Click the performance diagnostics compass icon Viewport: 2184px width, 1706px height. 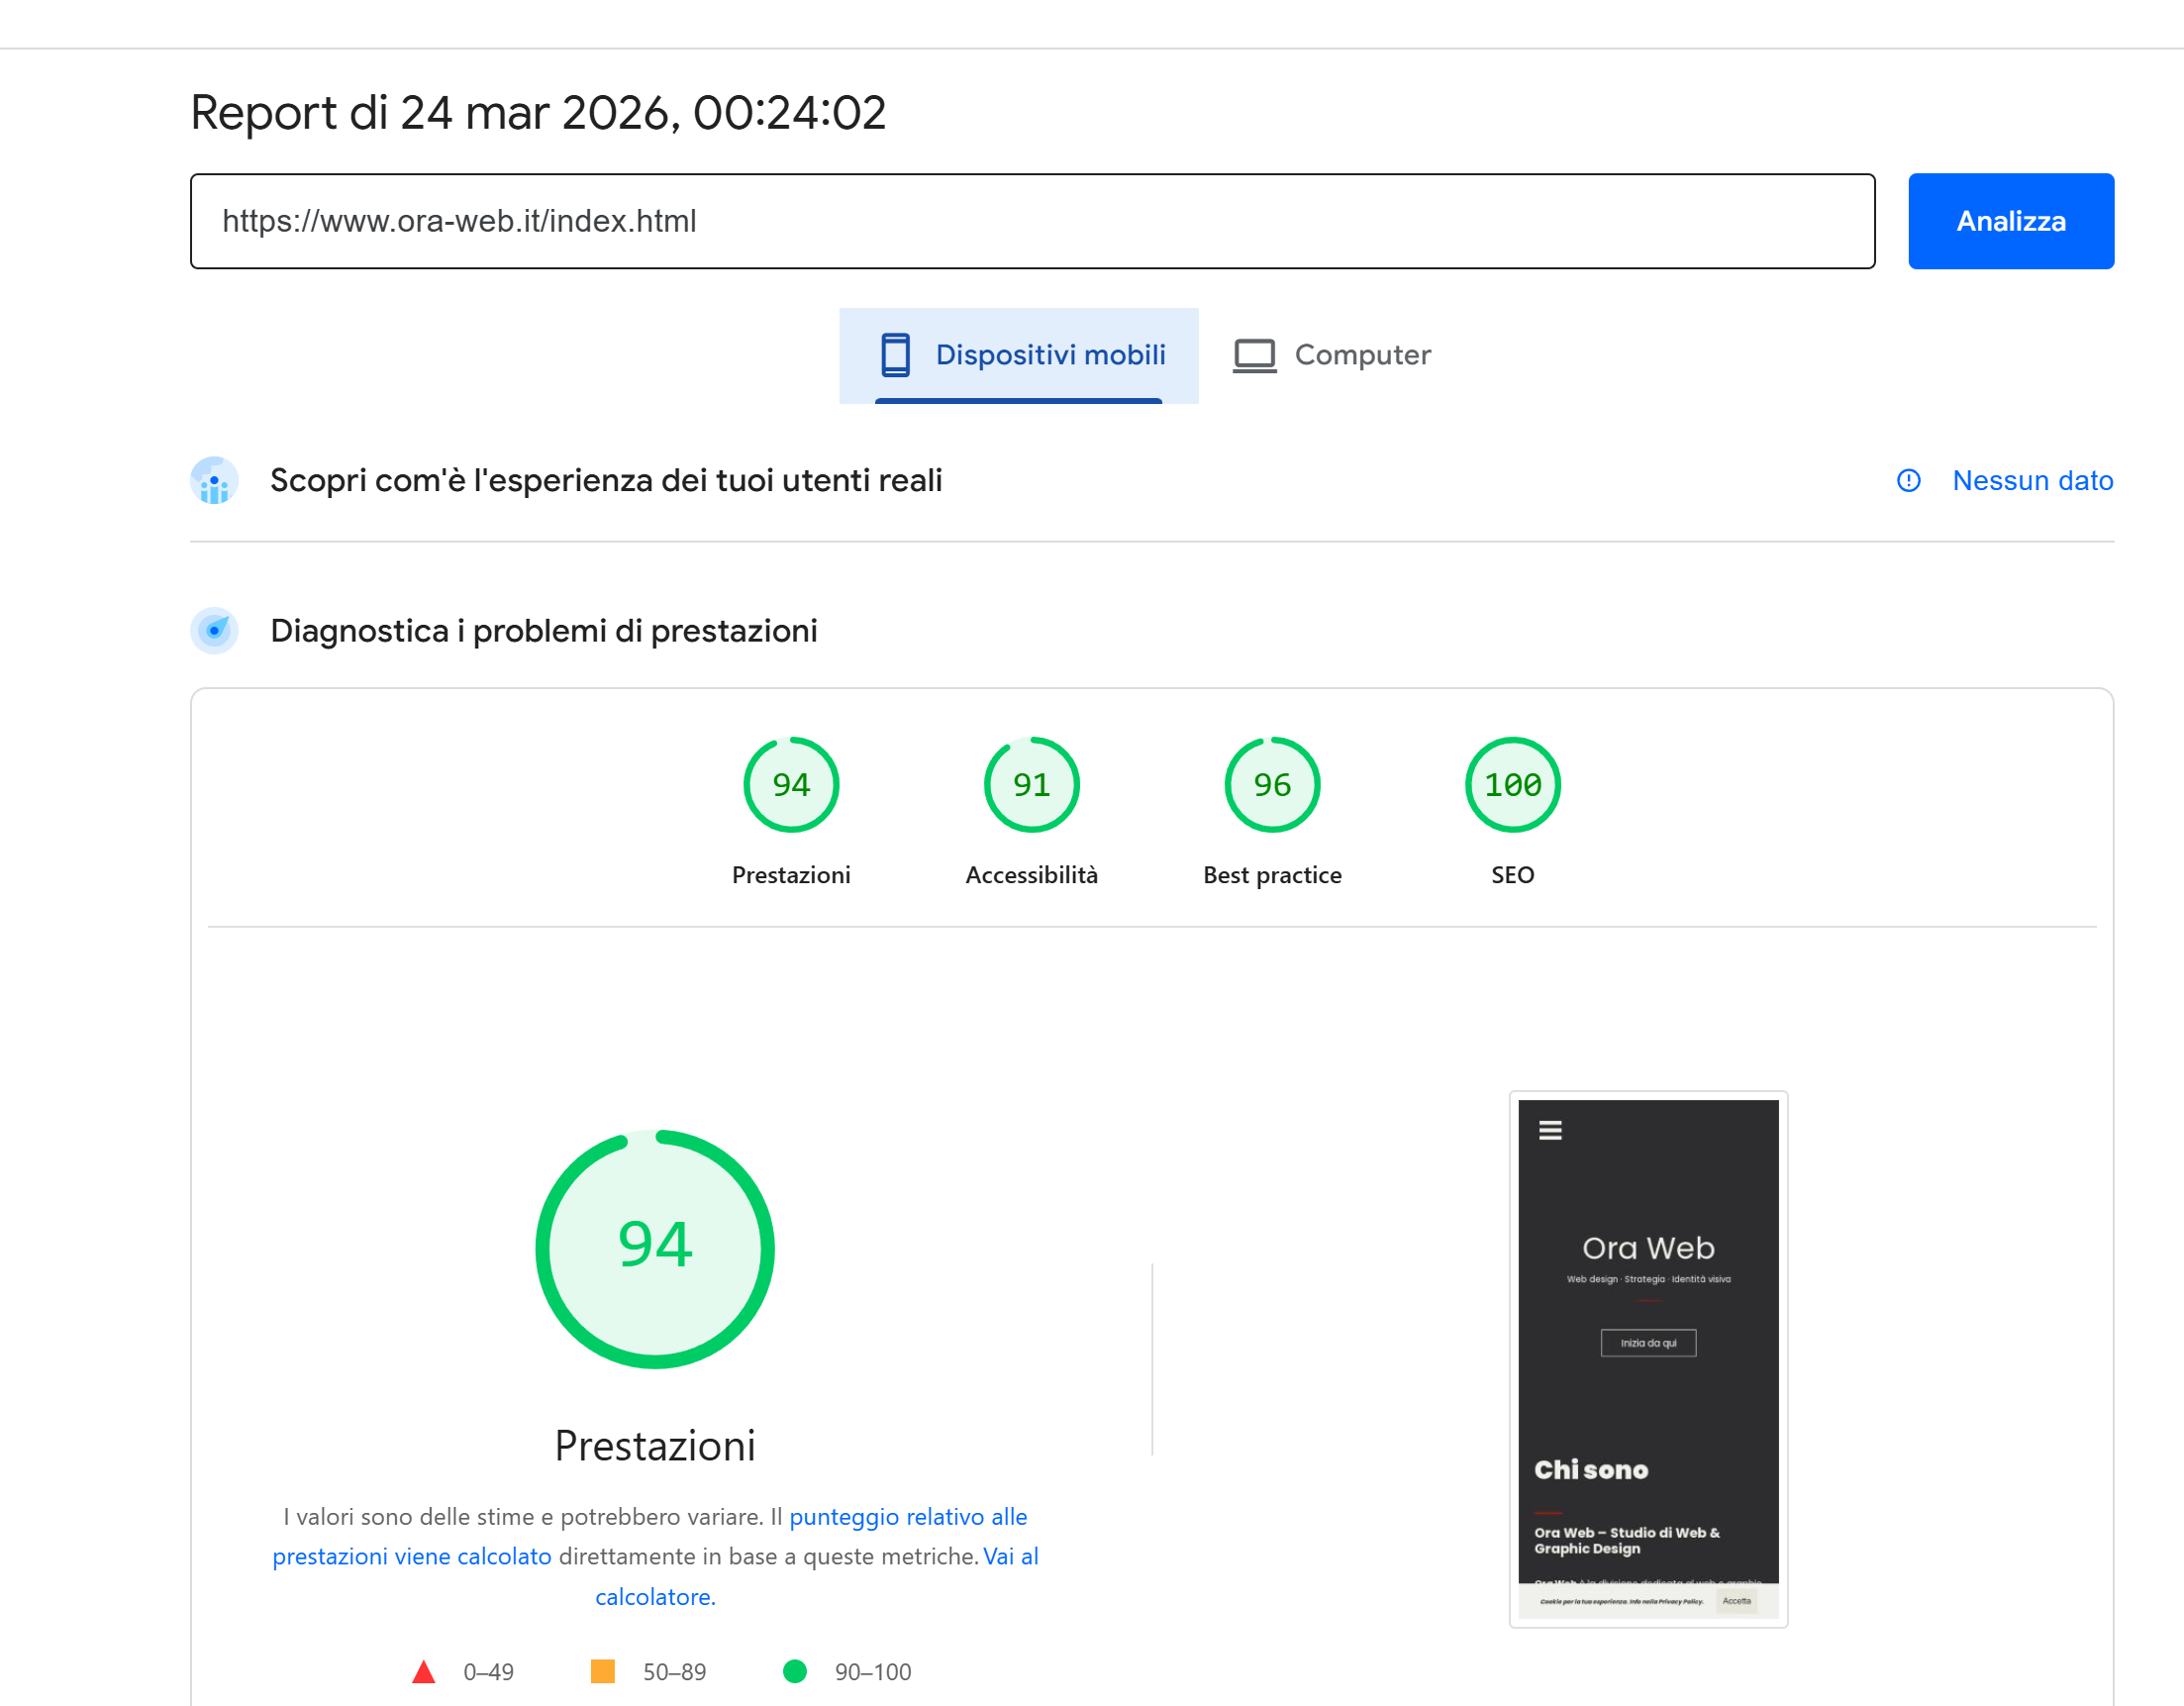click(214, 631)
